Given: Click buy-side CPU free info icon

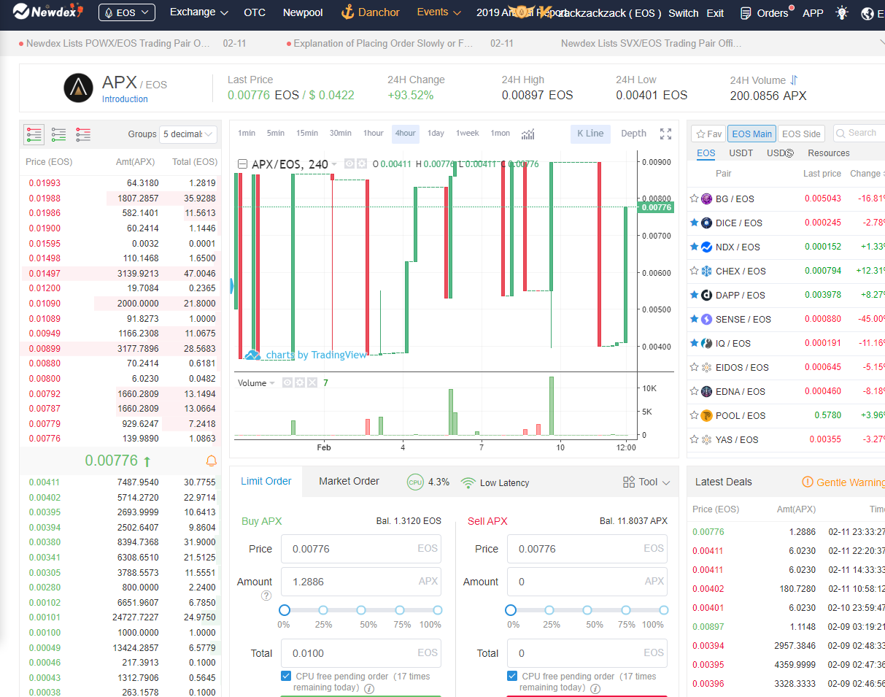Looking at the screenshot, I should click(x=369, y=688).
